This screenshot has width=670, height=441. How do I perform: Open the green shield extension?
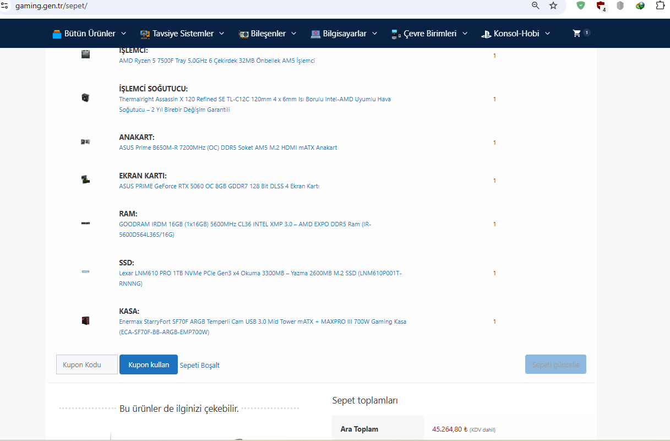pyautogui.click(x=581, y=6)
